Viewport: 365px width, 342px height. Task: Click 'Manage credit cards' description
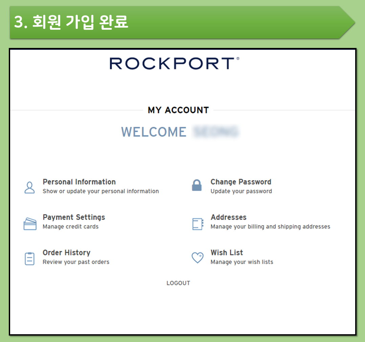71,227
